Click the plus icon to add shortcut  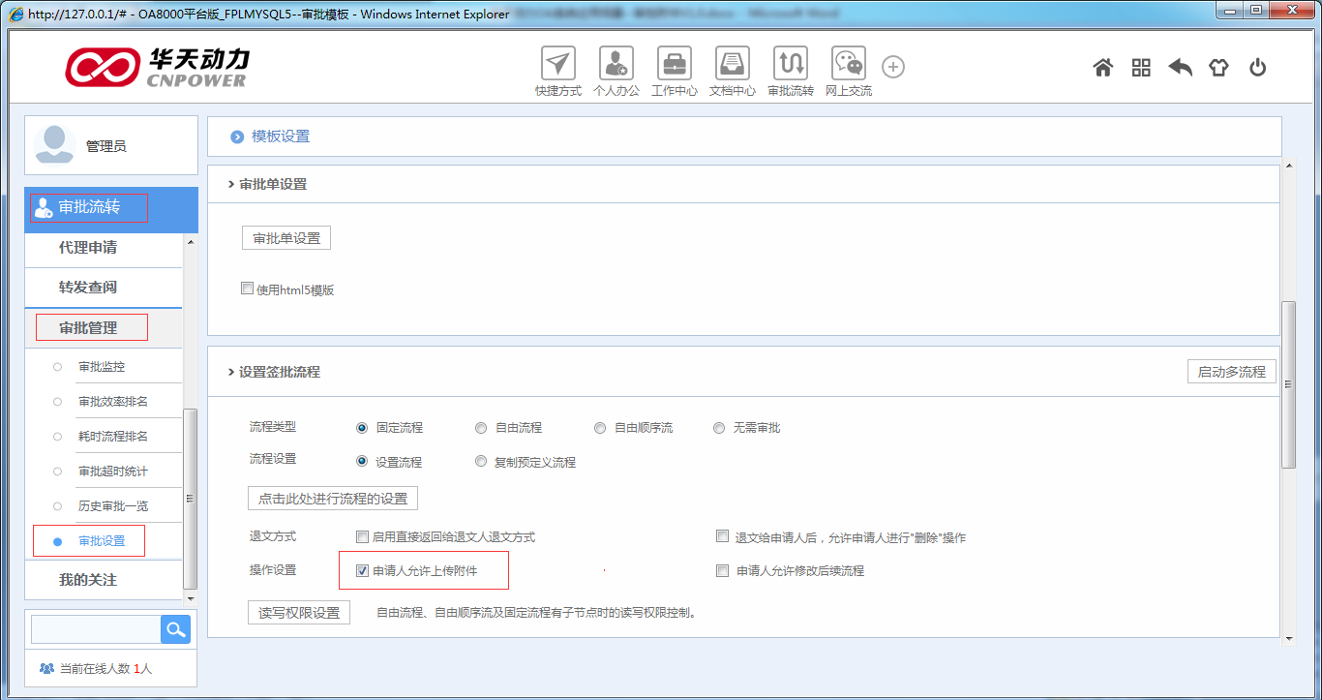(893, 67)
